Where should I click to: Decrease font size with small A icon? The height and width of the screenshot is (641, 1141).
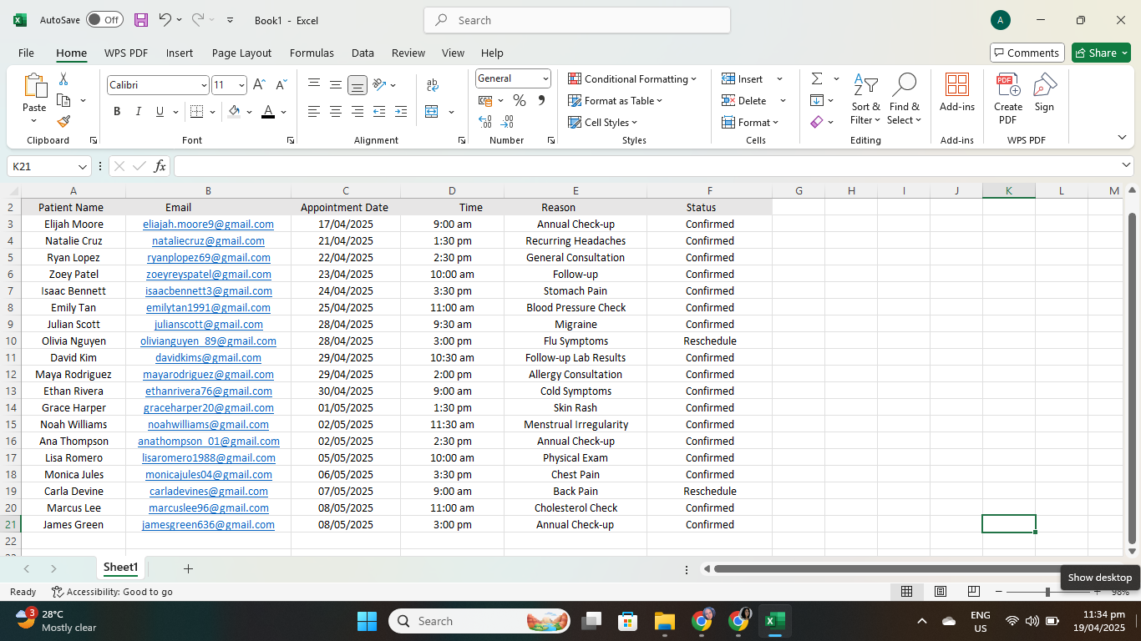280,85
